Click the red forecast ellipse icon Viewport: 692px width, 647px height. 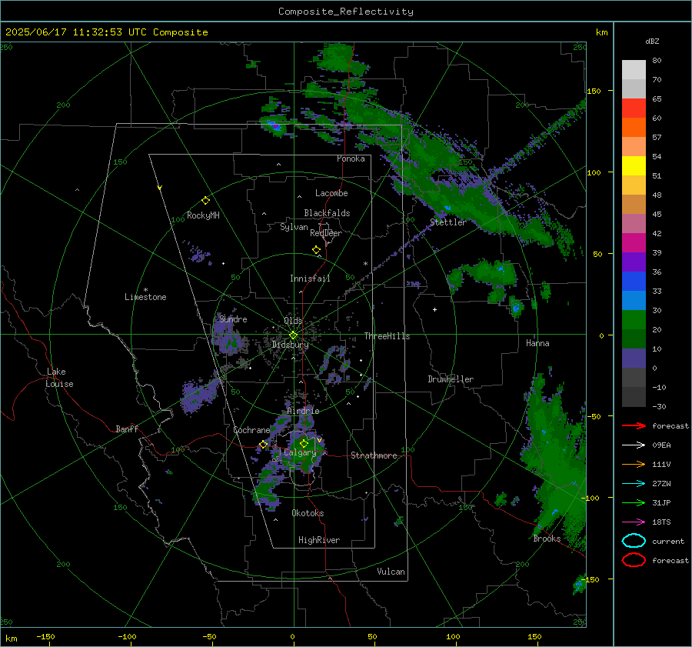pos(634,560)
